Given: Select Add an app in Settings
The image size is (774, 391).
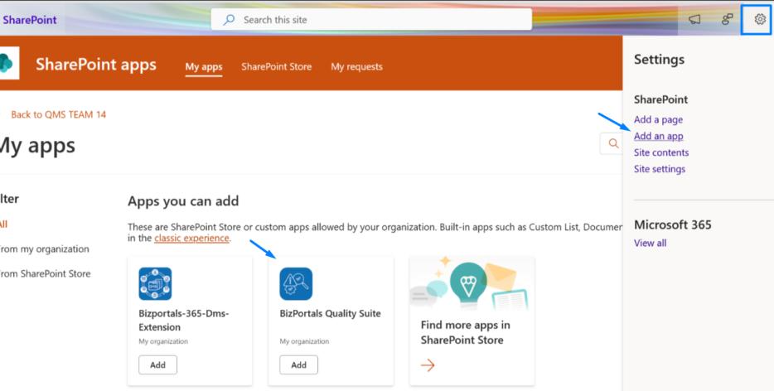Looking at the screenshot, I should pyautogui.click(x=659, y=136).
